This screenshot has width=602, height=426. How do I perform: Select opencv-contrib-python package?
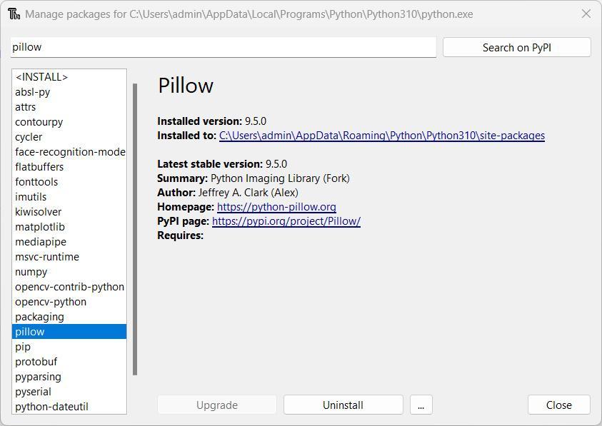point(69,287)
